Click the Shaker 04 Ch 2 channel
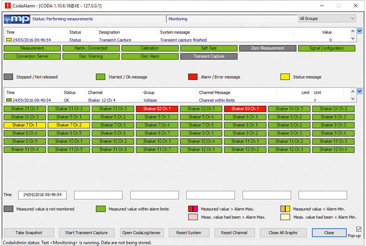The width and height of the screenshot is (366, 246). [333, 109]
